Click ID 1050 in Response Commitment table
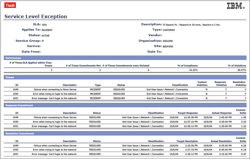This screenshot has width=250, height=159. (x=16, y=122)
